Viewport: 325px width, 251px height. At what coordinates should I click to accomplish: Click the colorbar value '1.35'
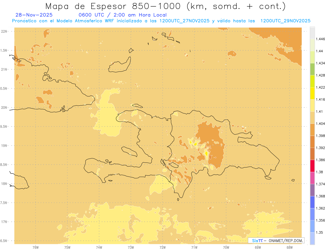point(320,232)
